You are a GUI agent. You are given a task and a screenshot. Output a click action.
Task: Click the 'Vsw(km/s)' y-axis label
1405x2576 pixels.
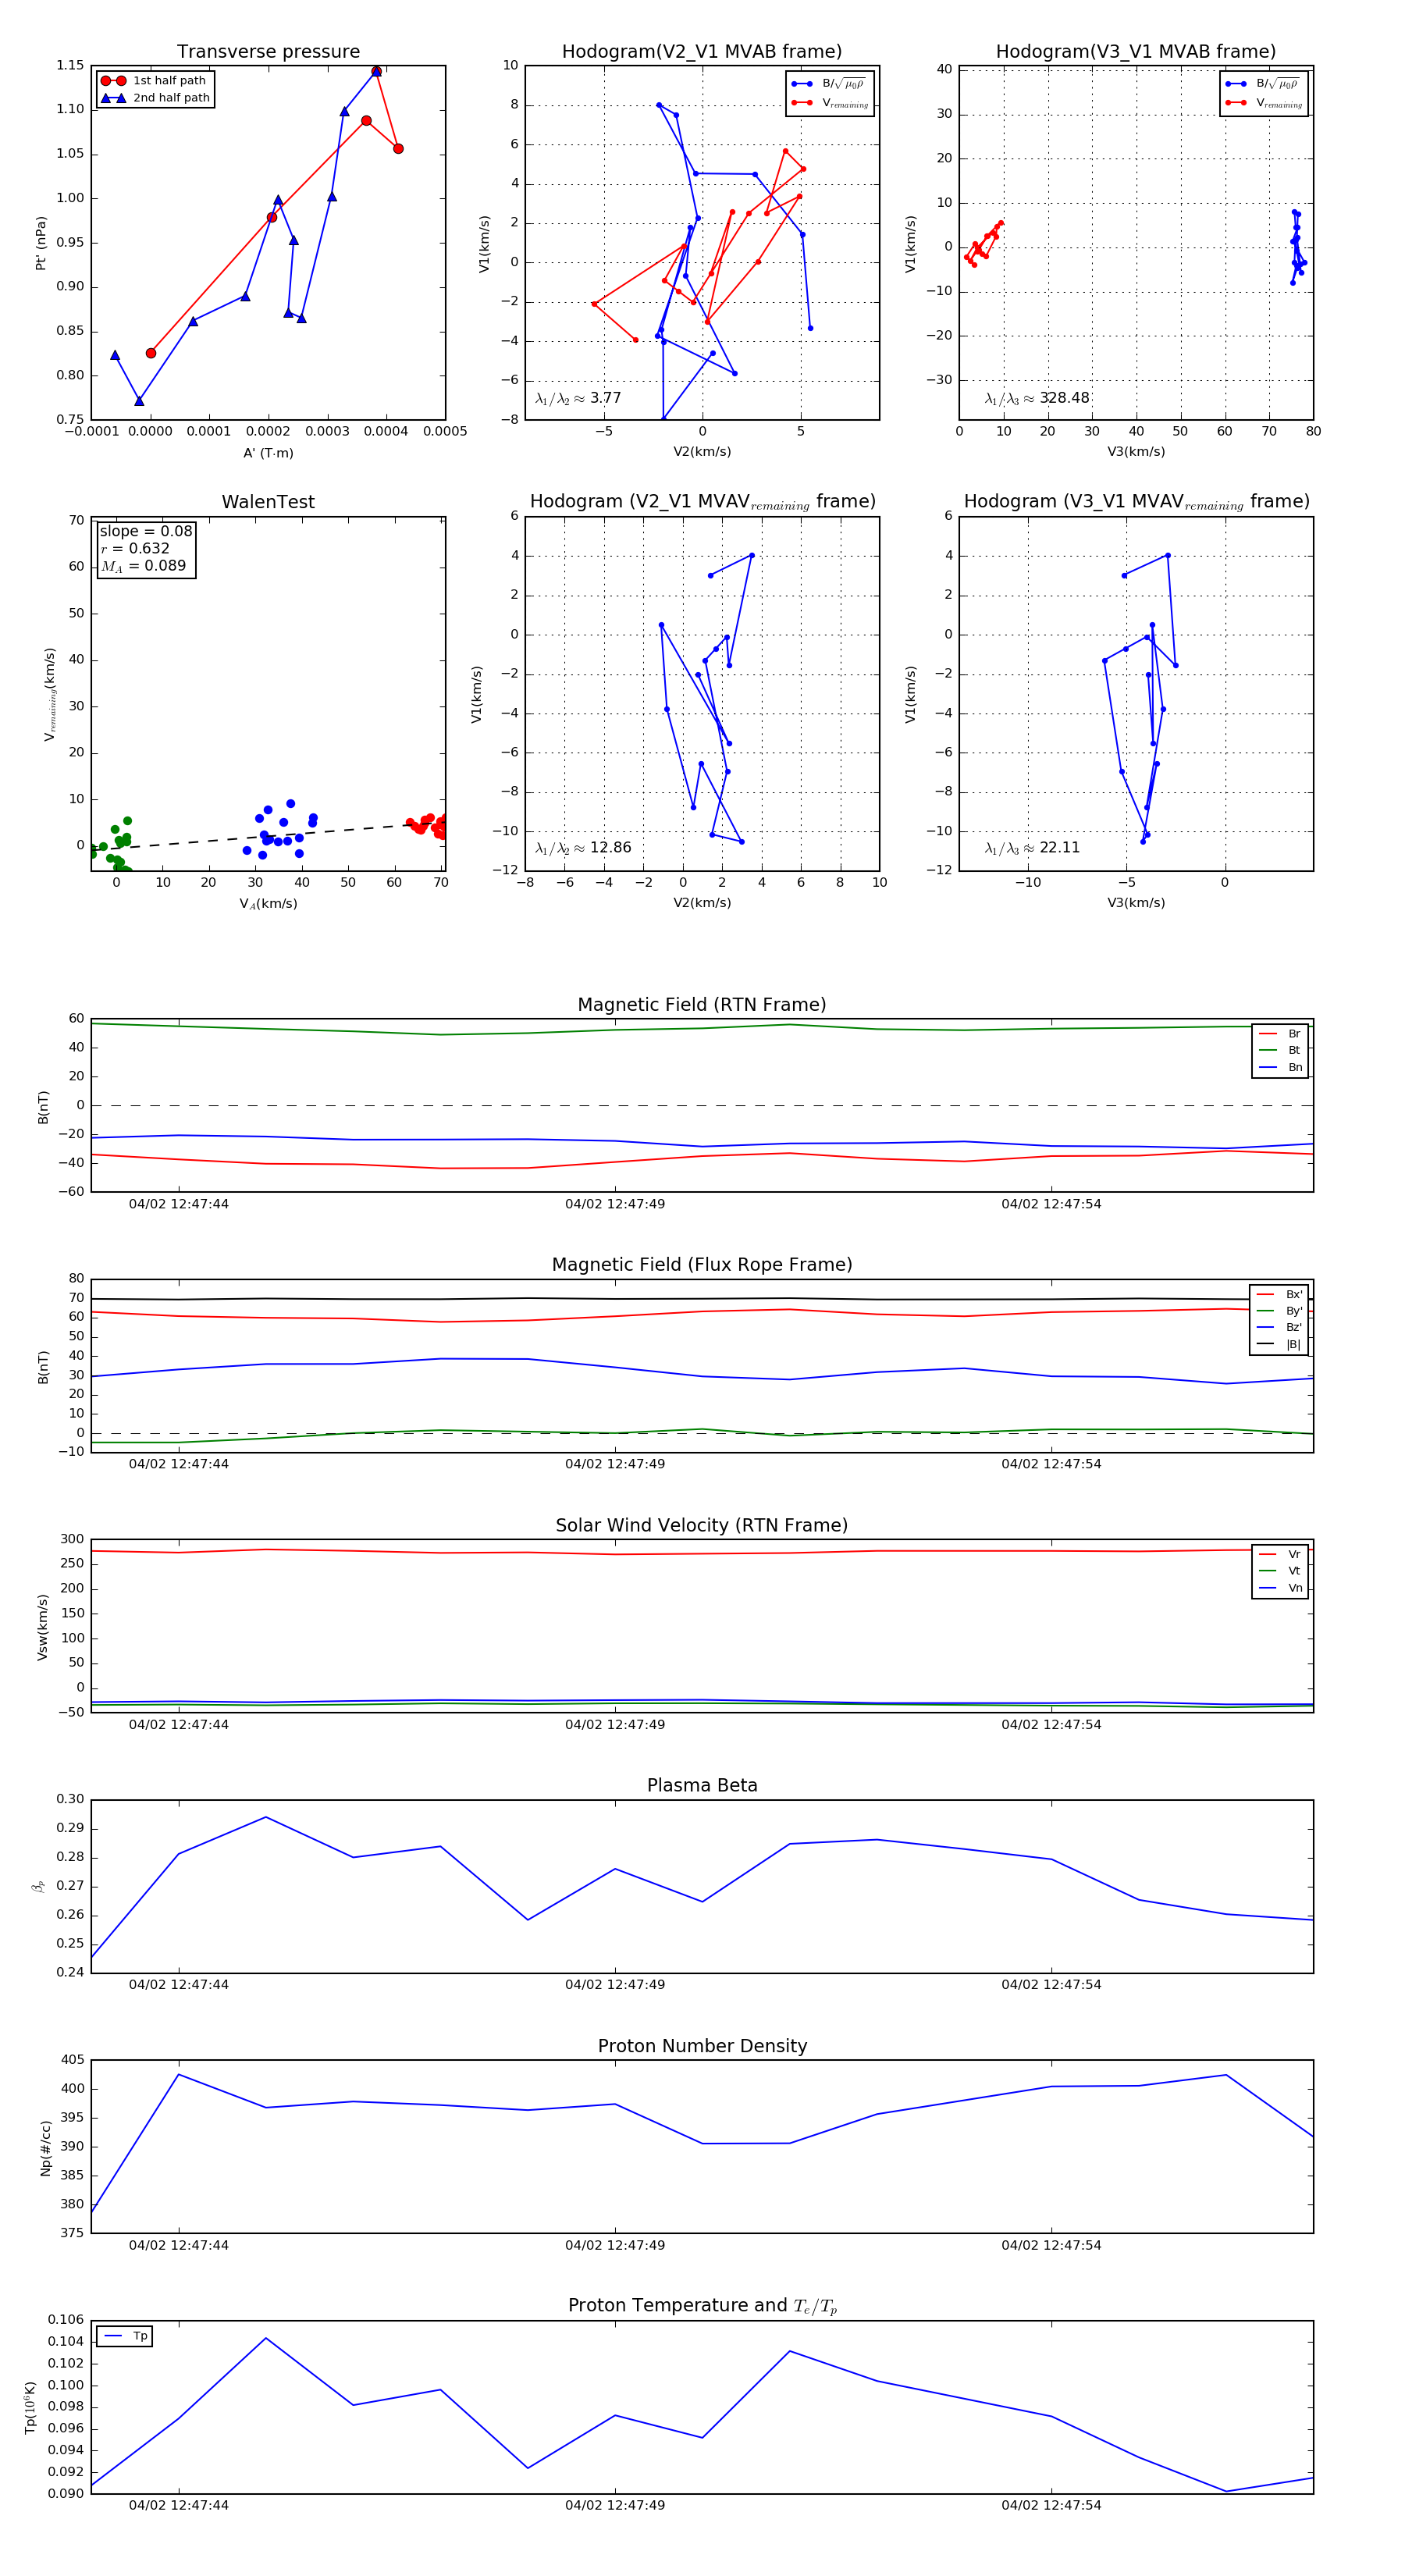tap(42, 1627)
